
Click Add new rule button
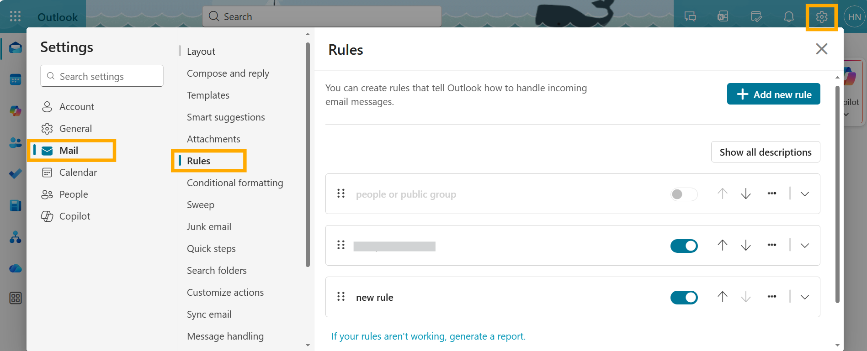coord(773,94)
